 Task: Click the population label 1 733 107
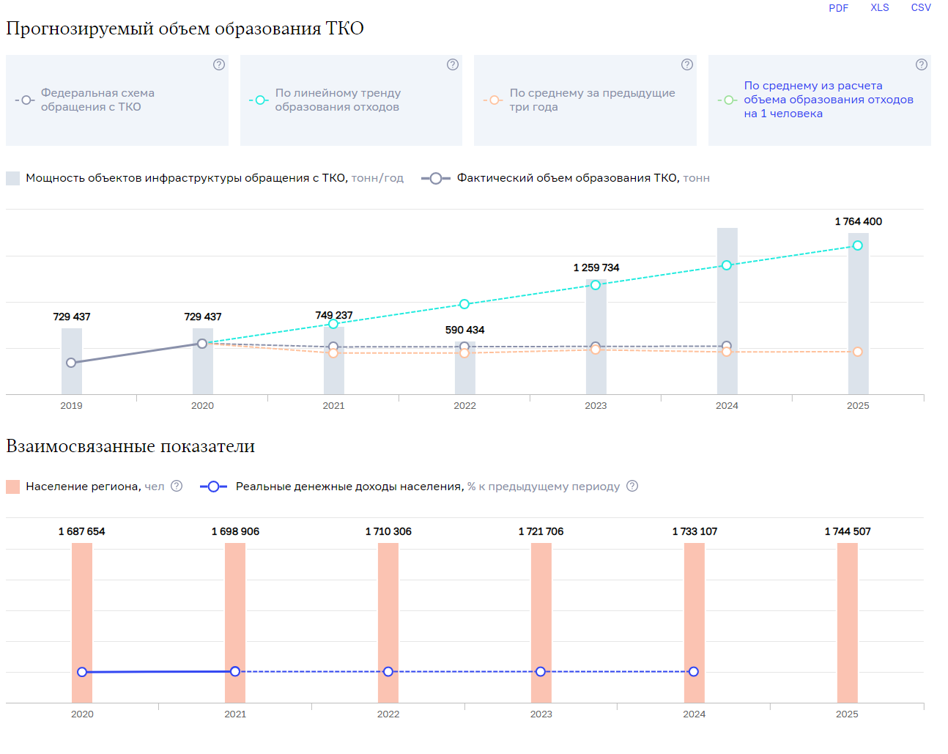pos(695,531)
